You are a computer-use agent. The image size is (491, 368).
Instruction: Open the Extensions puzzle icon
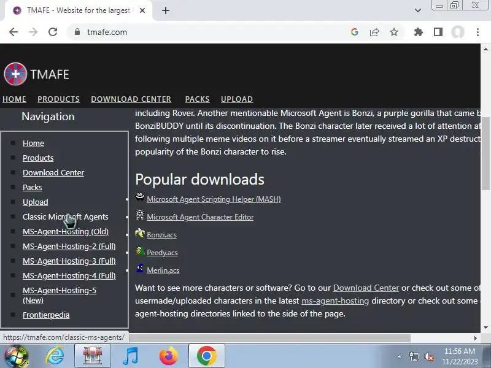click(419, 32)
